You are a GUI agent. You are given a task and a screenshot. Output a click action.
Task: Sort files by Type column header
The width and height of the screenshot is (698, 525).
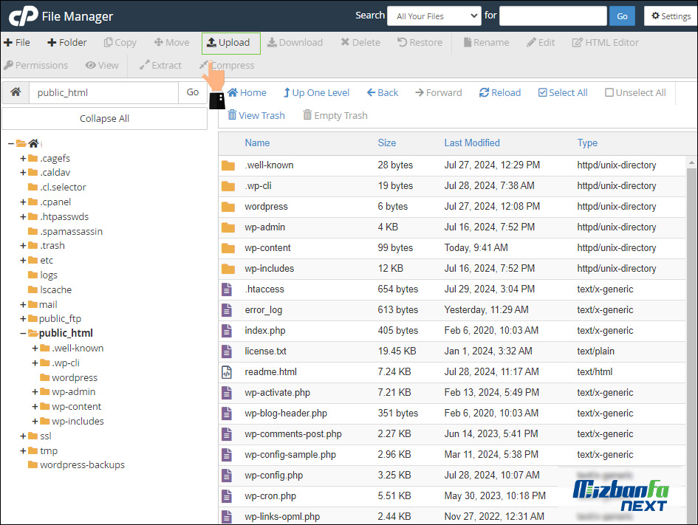coord(587,143)
